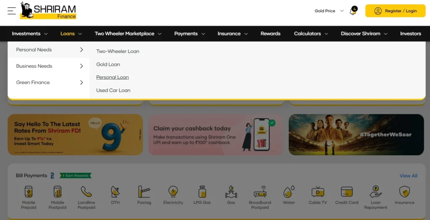
Task: Pick the LPG Gas cylinder icon
Action: click(x=202, y=192)
